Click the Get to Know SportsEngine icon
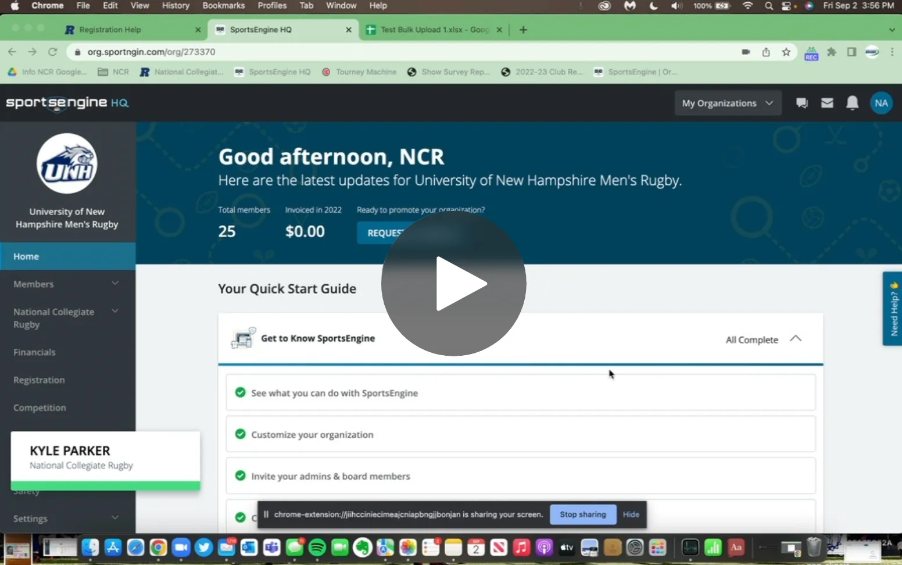 point(244,338)
